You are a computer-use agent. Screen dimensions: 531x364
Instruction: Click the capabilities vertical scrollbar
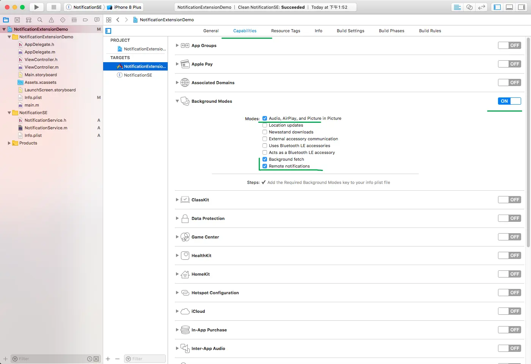click(528, 142)
